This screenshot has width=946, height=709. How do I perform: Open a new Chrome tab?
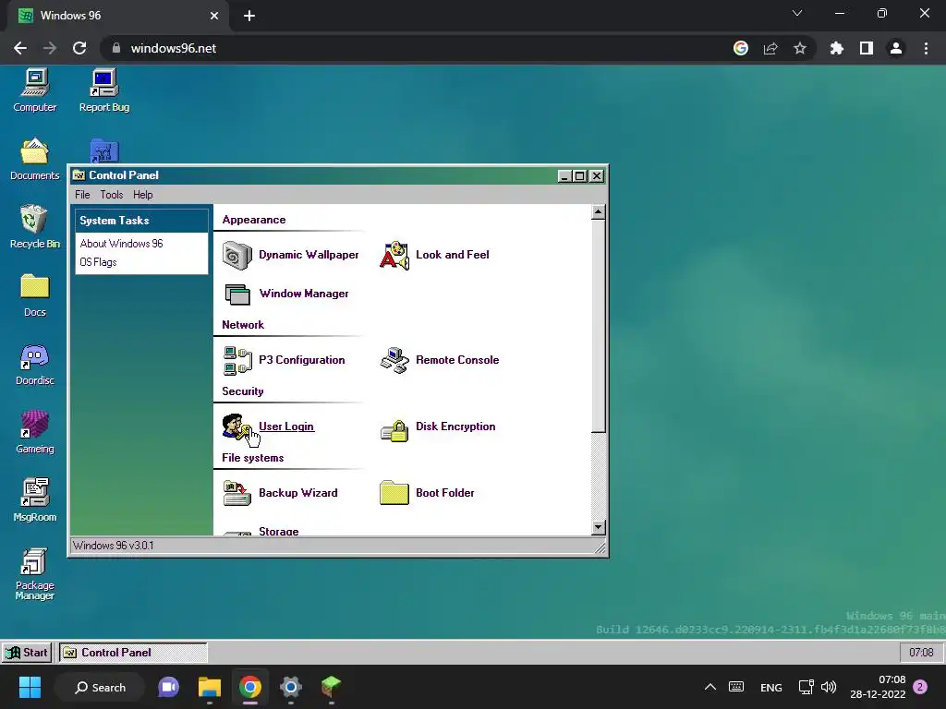tap(249, 16)
